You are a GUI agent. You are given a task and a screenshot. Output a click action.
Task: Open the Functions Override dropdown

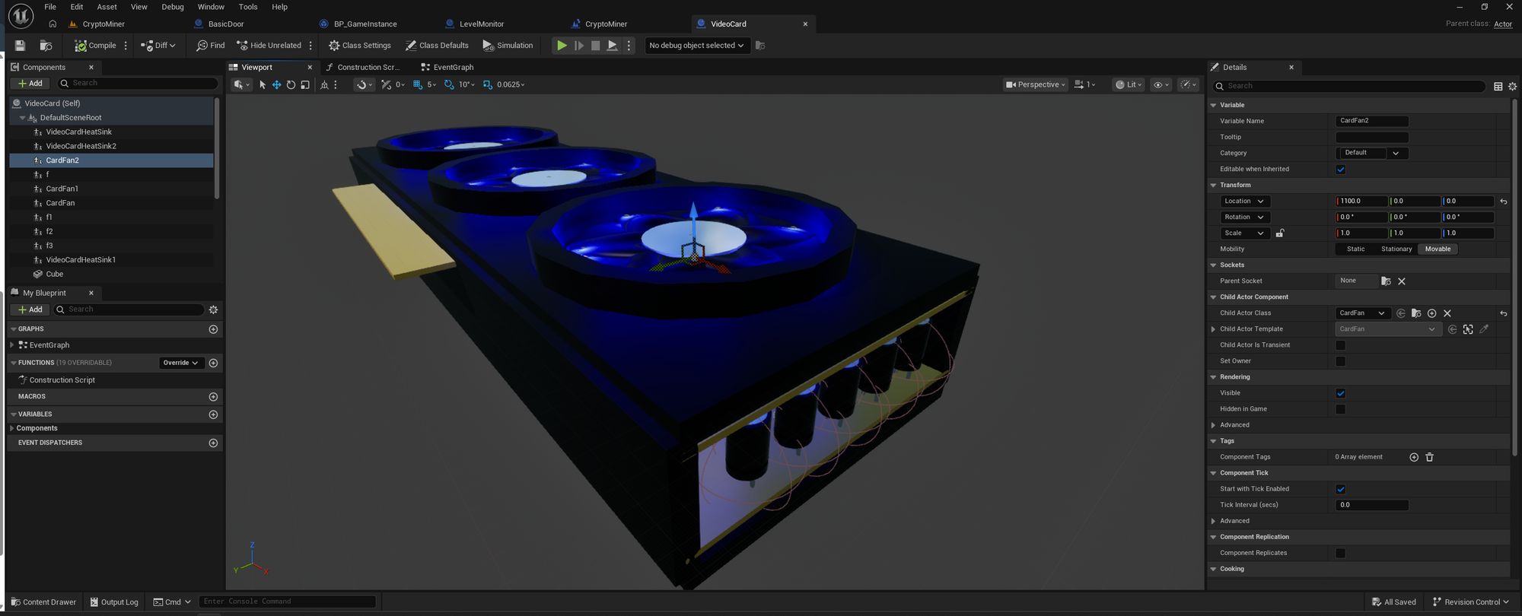(x=181, y=363)
